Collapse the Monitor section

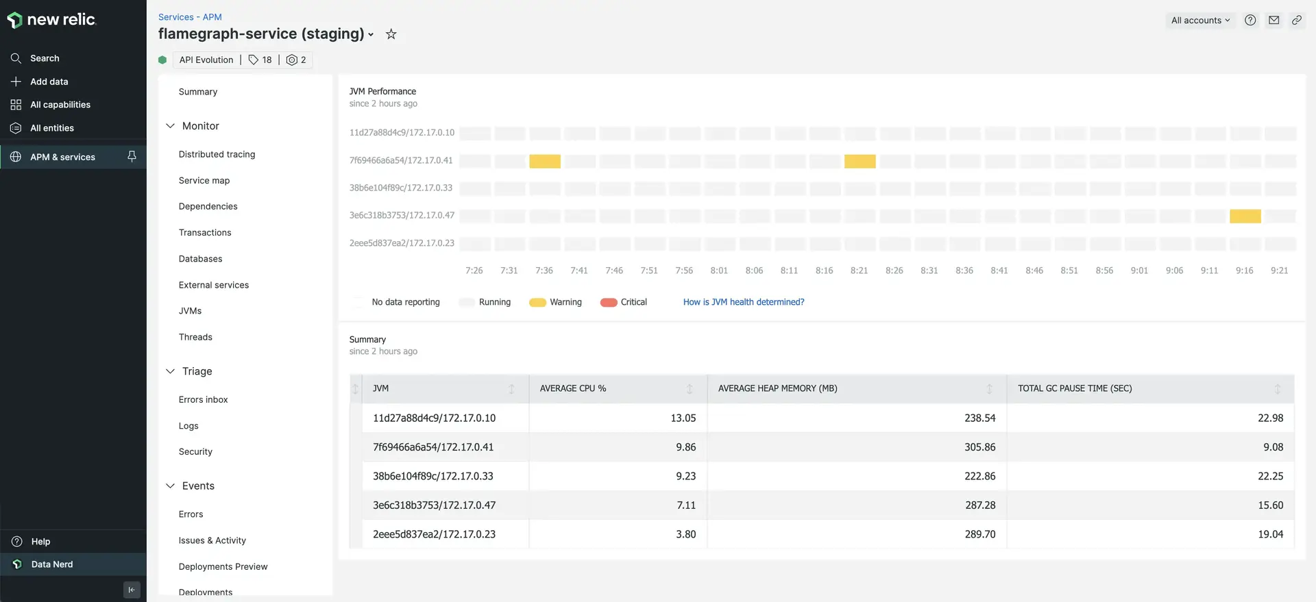tap(171, 126)
